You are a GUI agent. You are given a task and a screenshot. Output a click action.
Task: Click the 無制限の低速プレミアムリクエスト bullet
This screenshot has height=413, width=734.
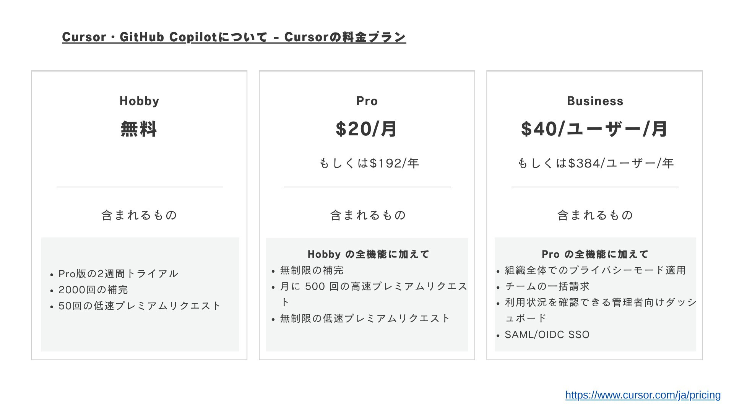coord(365,319)
